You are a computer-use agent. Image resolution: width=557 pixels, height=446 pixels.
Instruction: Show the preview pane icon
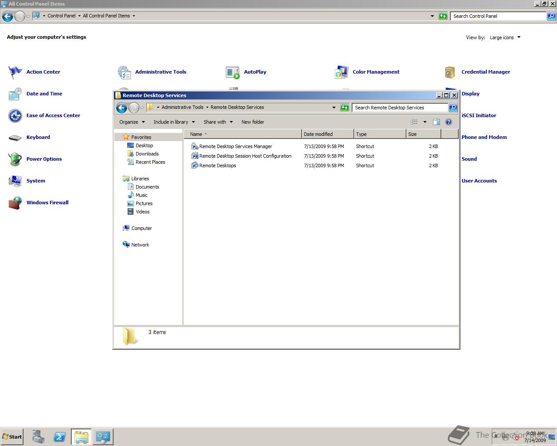436,122
